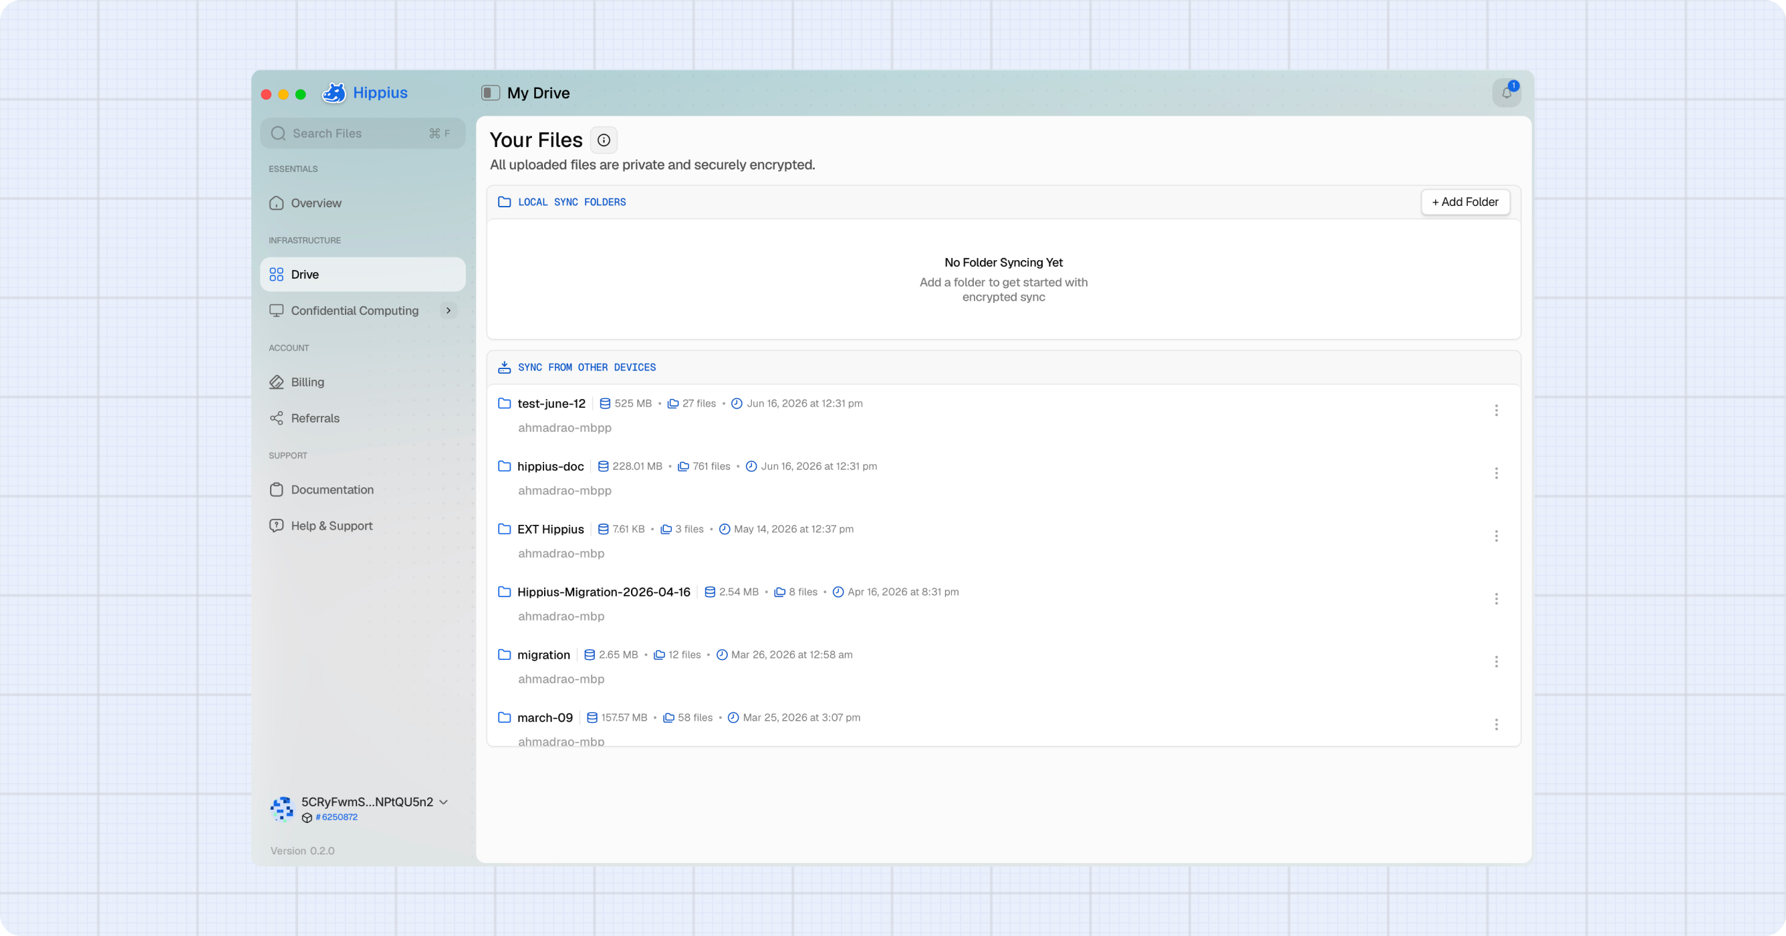Open the hippius-doc folder
The image size is (1786, 936).
click(551, 467)
